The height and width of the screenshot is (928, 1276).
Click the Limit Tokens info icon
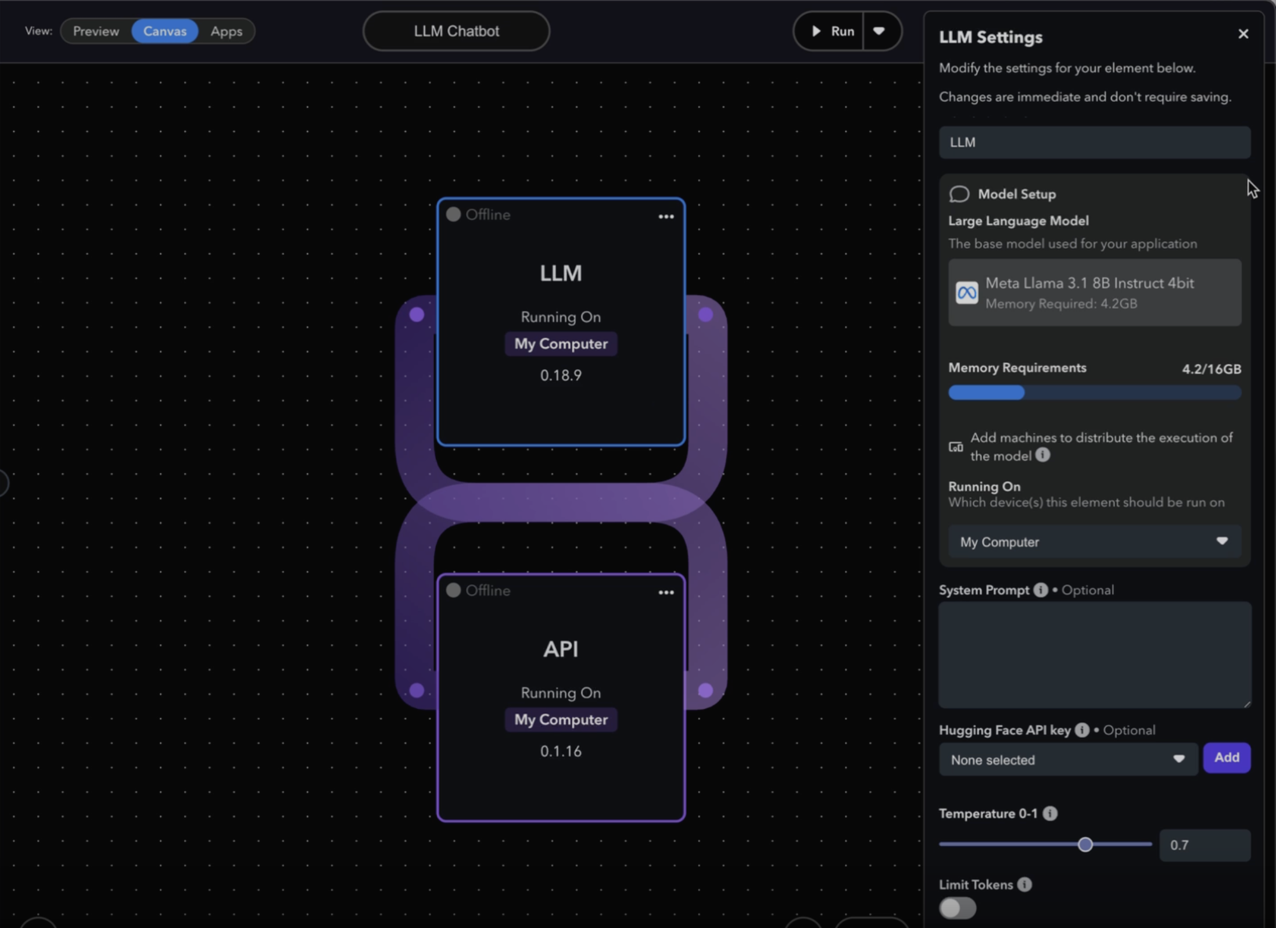[1025, 884]
